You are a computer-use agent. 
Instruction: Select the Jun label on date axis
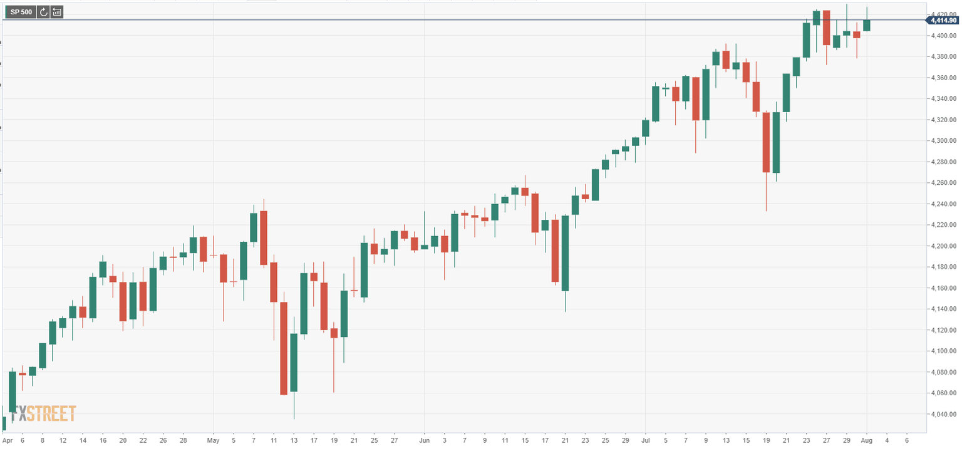(424, 441)
